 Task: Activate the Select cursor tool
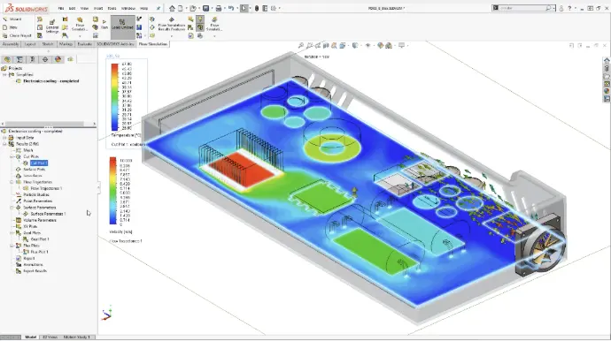click(244, 8)
